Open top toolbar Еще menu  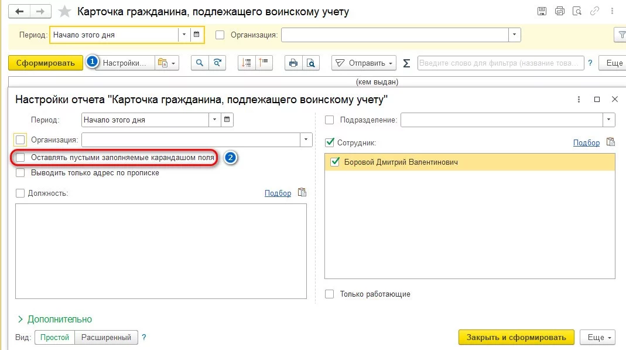[614, 63]
